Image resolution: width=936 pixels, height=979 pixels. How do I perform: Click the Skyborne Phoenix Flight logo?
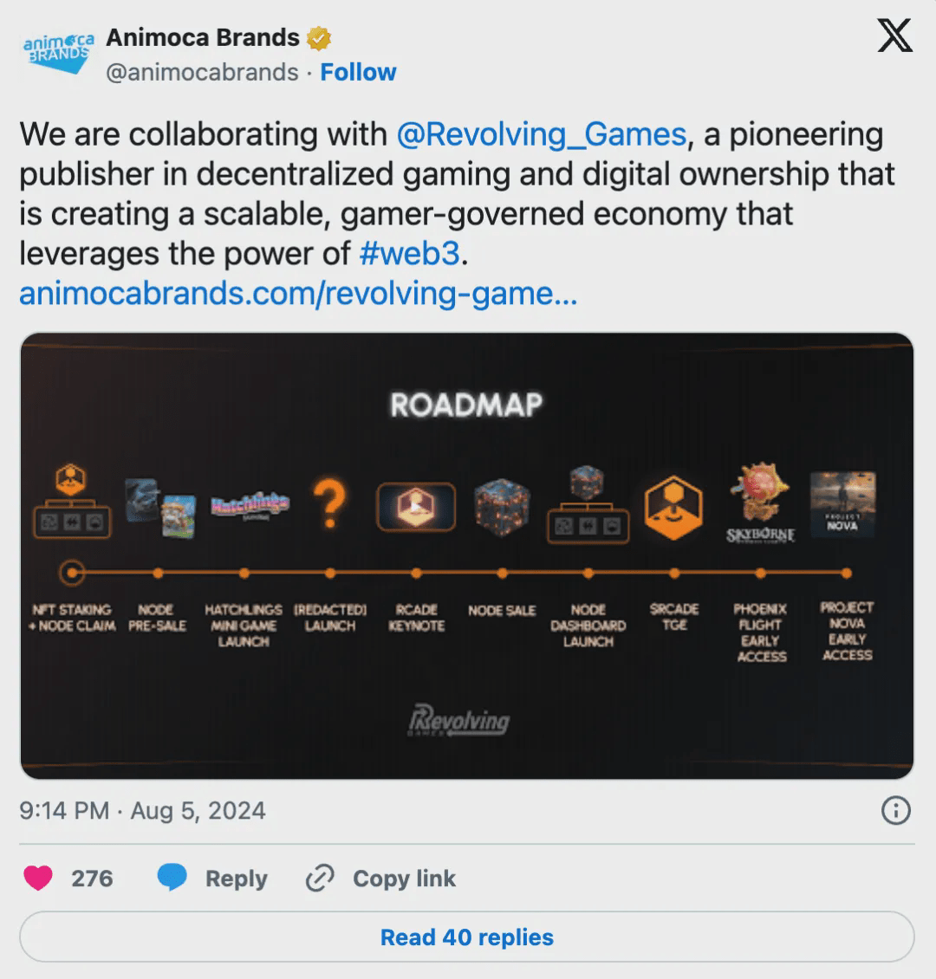coord(760,502)
